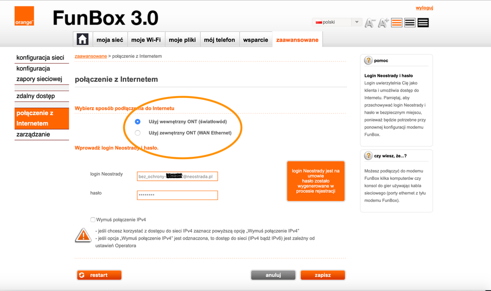491x291 pixels.
Task: Open the 'moje pliki' tab
Action: click(x=182, y=40)
